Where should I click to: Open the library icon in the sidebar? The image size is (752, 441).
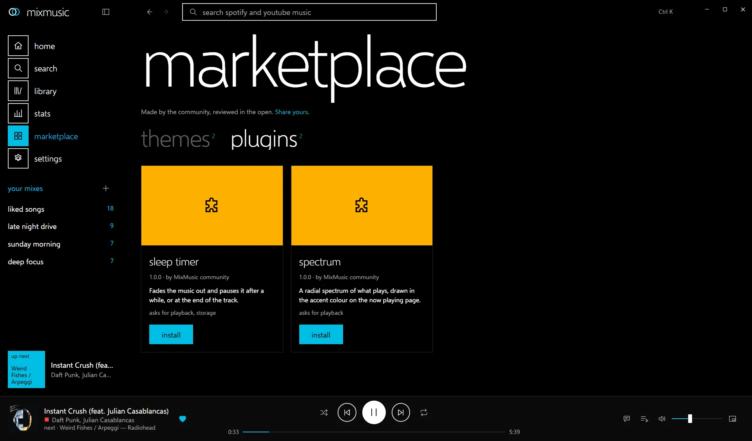pos(18,91)
